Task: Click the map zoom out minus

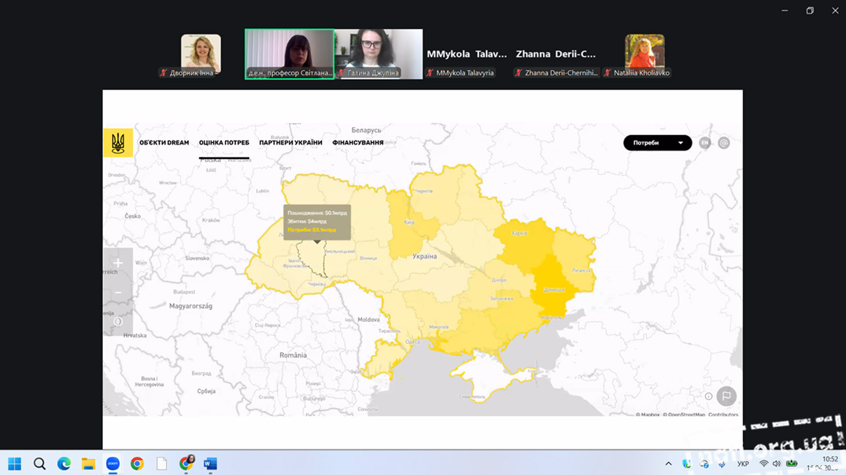Action: pyautogui.click(x=118, y=292)
